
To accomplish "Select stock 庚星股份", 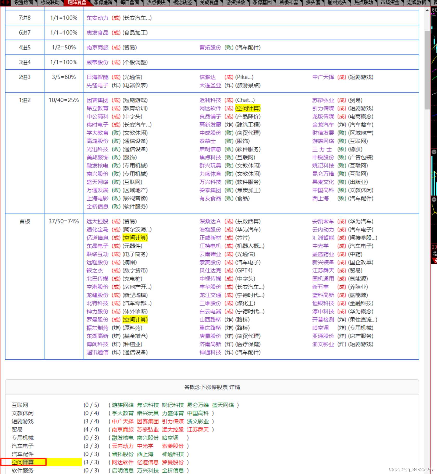I will (x=210, y=336).
